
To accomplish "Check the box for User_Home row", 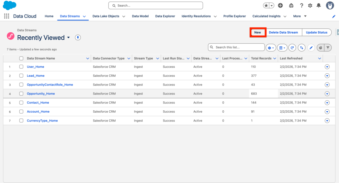I will (21, 67).
